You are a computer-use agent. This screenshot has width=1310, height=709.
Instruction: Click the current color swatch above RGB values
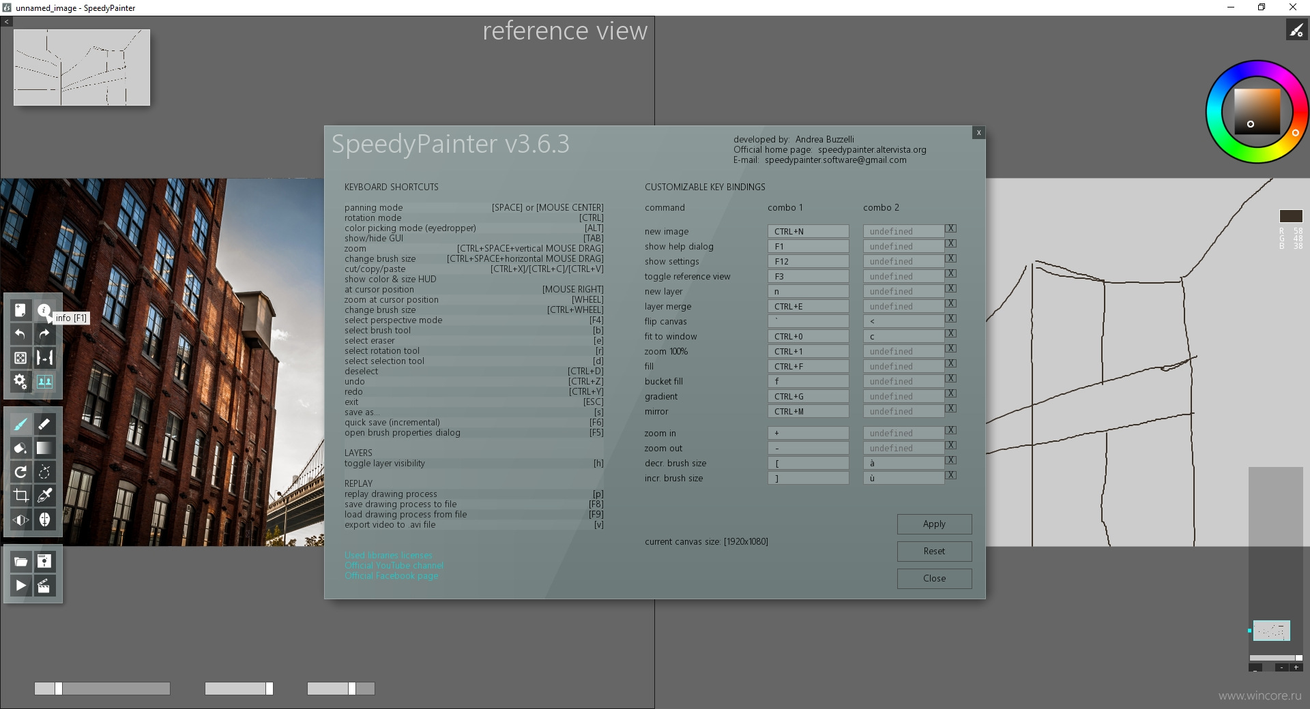pyautogui.click(x=1290, y=216)
